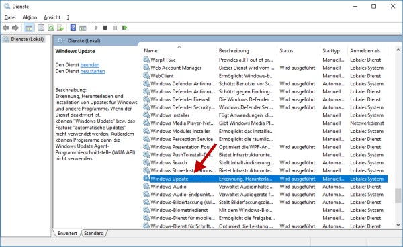Click the Start service play icon
This screenshot has height=247, width=403.
point(96,28)
